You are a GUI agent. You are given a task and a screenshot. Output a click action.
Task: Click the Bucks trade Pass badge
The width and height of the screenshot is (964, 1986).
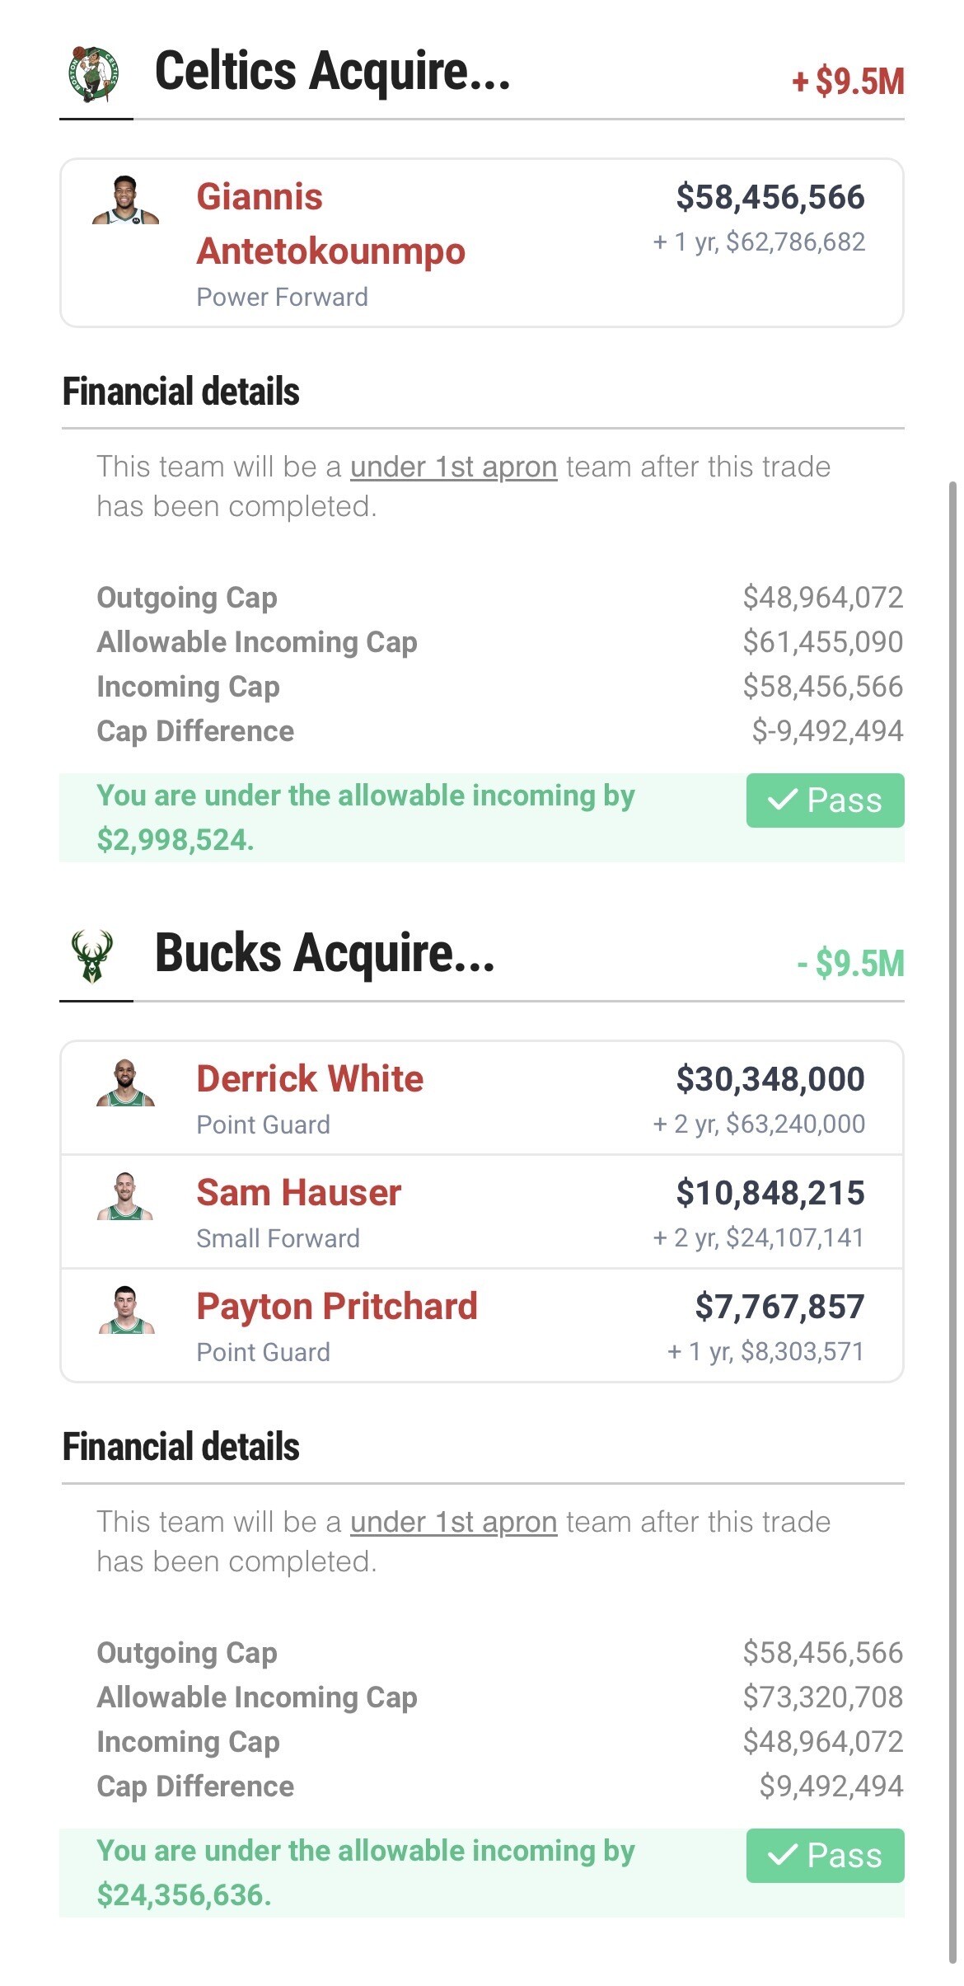825,1856
